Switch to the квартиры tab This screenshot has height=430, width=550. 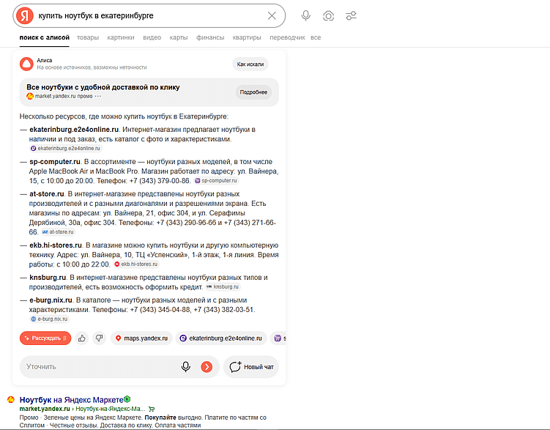point(247,37)
